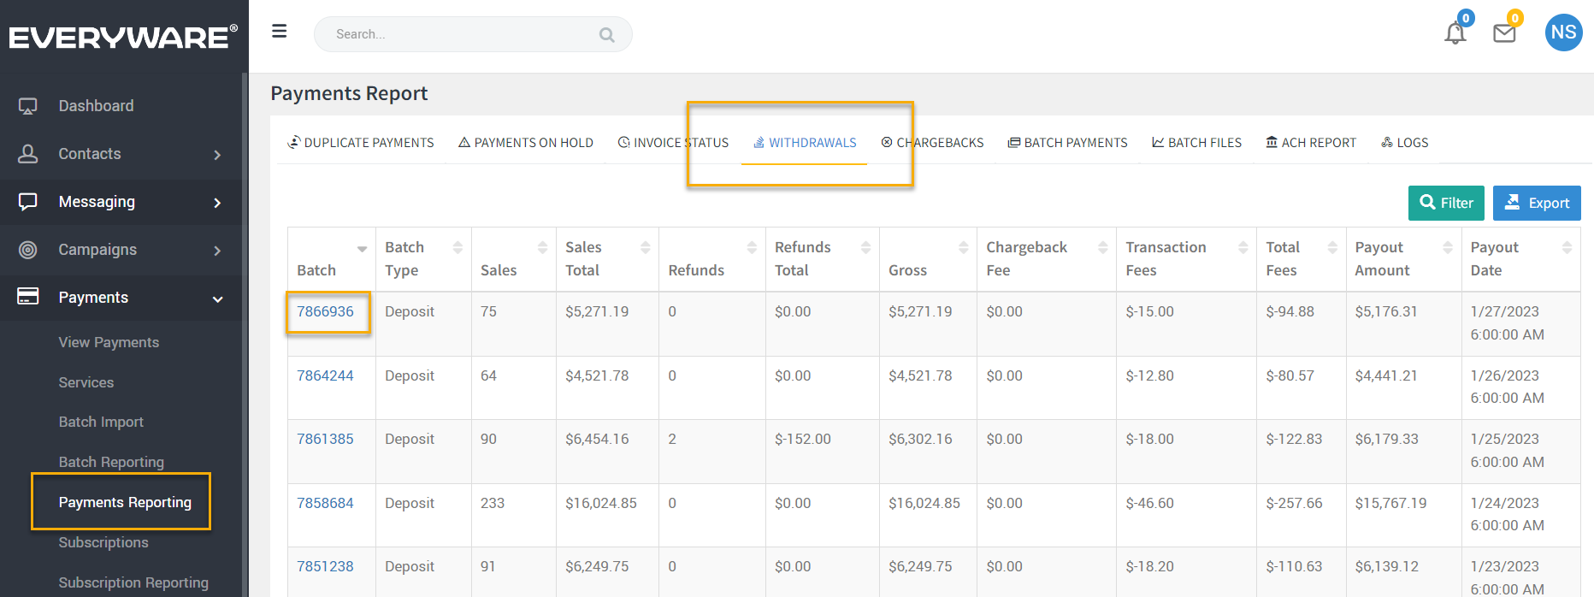Sort by the Batch column arrow
The height and width of the screenshot is (597, 1594).
click(362, 249)
